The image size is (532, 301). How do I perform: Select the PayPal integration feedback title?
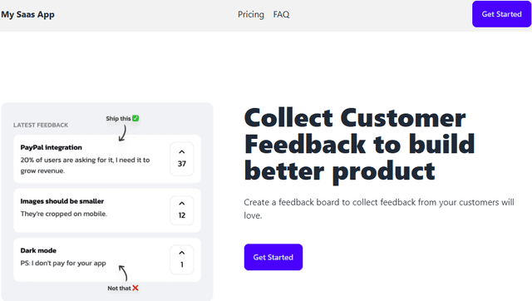click(52, 147)
